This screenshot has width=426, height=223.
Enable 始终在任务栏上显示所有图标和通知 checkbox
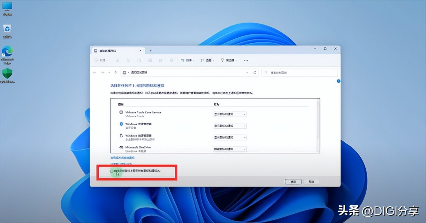click(x=112, y=171)
